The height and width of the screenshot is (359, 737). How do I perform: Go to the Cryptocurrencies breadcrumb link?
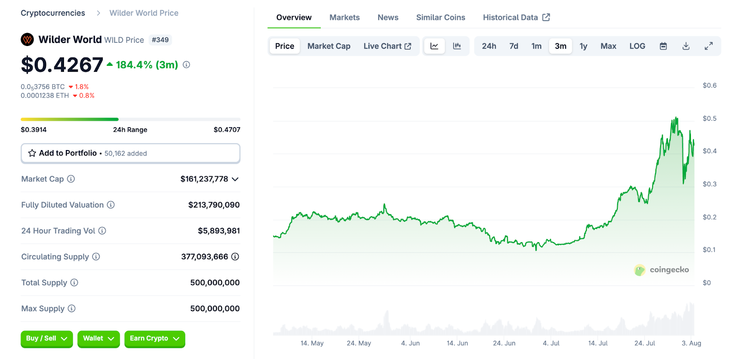pyautogui.click(x=53, y=13)
